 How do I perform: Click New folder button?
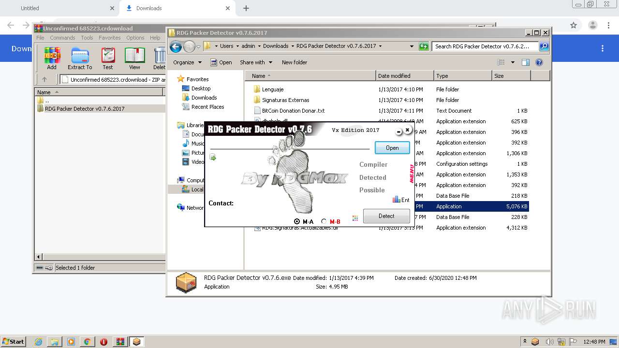(295, 62)
